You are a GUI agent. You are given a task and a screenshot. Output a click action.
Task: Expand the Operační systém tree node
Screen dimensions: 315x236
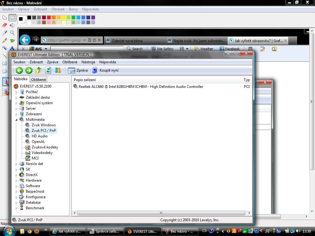pyautogui.click(x=17, y=103)
